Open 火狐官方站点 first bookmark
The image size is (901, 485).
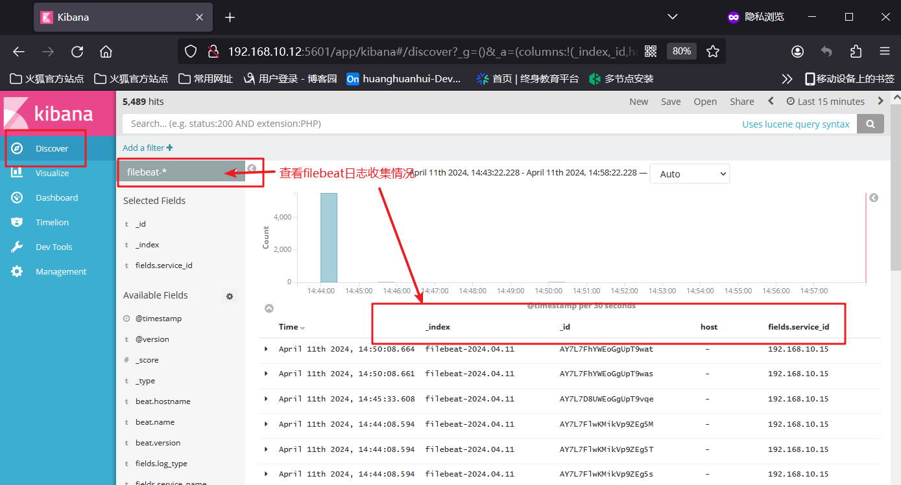click(x=47, y=79)
